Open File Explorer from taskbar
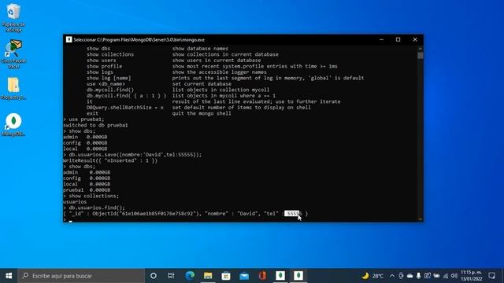This screenshot has width=504, height=283. click(x=208, y=276)
